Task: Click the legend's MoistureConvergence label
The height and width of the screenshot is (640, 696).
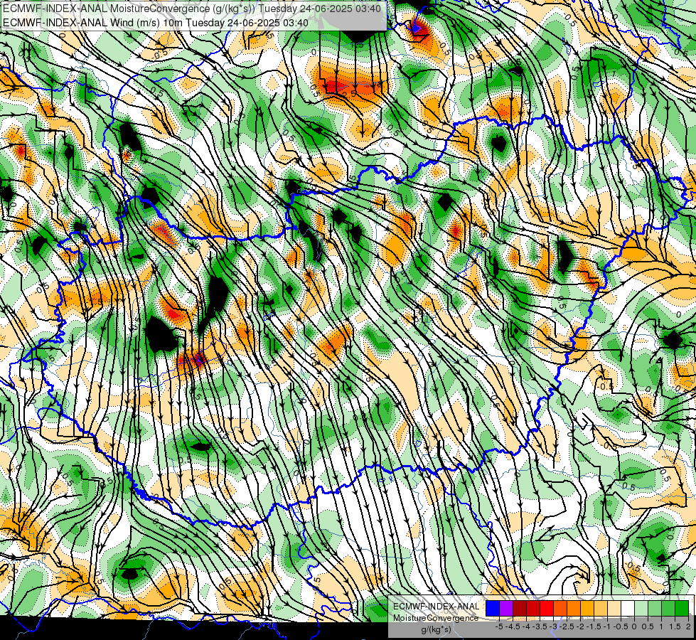Action: click(436, 618)
